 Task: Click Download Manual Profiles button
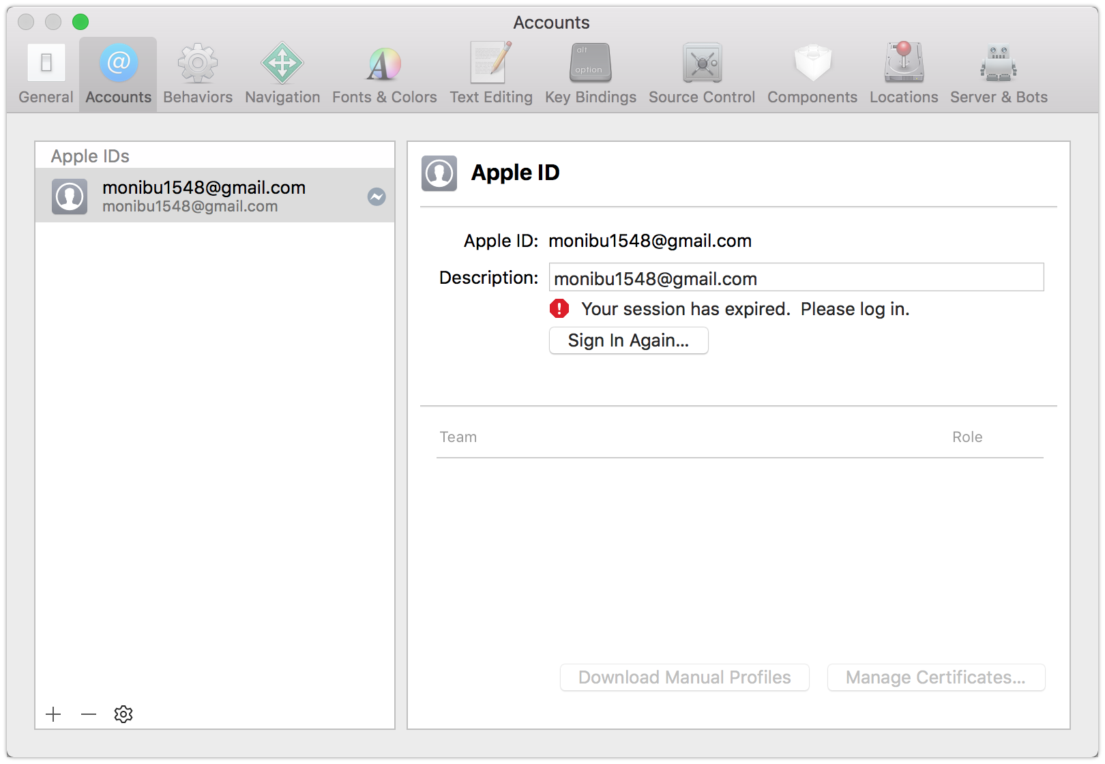[x=685, y=677]
